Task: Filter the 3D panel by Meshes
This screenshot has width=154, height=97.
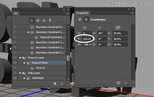Action: coord(38,20)
